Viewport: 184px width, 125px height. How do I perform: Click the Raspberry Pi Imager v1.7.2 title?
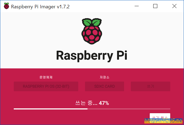pos(40,7)
